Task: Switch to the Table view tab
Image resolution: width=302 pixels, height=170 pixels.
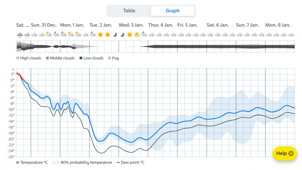Action: (129, 11)
